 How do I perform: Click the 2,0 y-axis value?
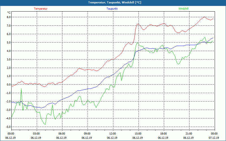coord(9,68)
